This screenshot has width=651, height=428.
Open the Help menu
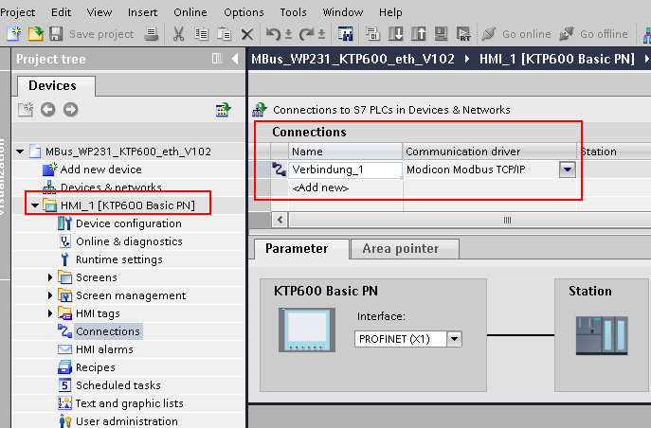(390, 12)
